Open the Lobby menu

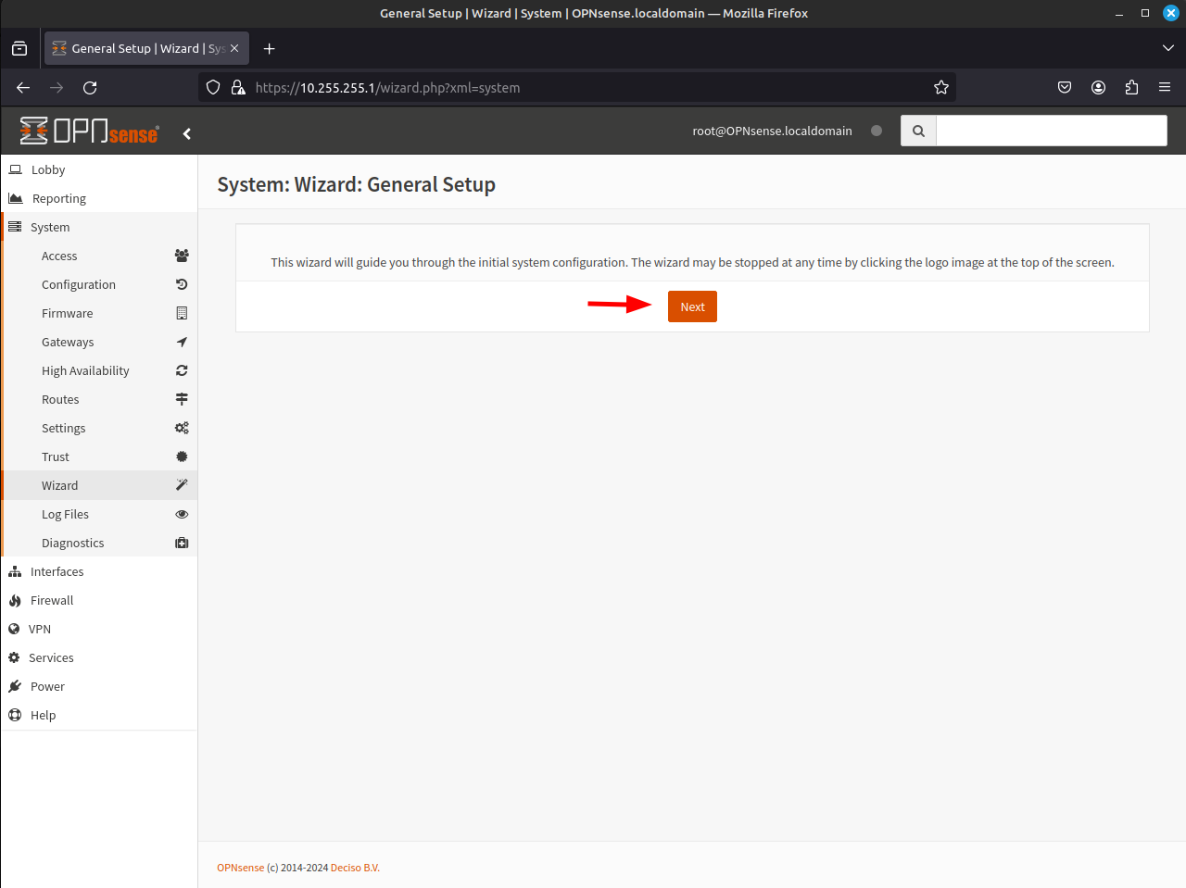tap(48, 169)
